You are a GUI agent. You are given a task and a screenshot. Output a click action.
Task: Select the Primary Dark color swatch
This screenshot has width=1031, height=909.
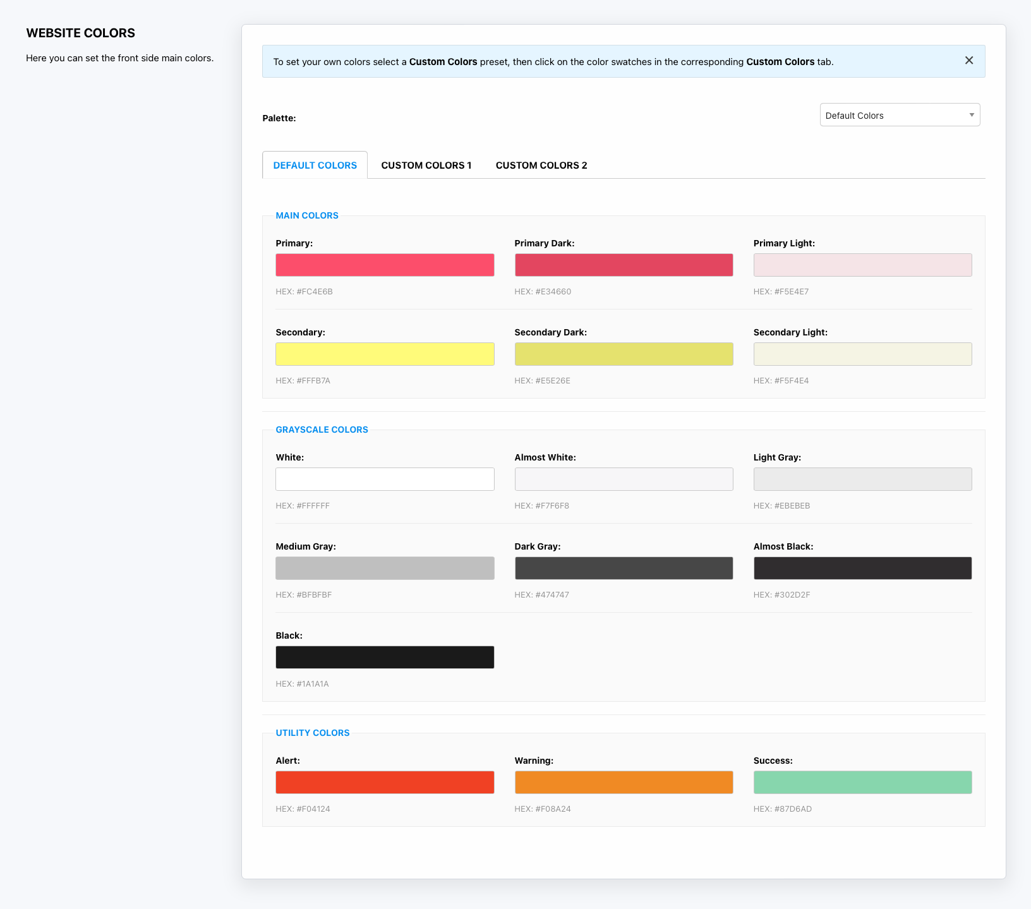point(624,265)
